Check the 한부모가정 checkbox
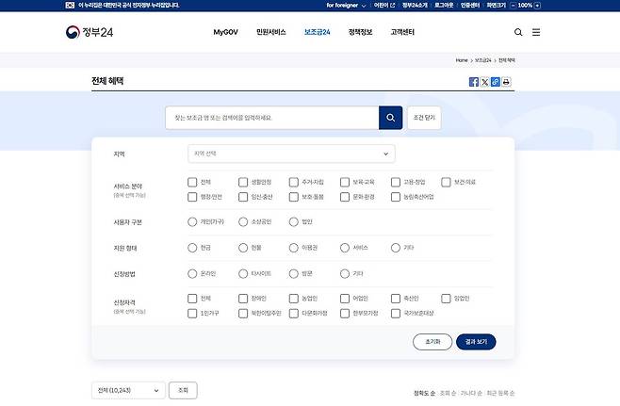 [345, 314]
